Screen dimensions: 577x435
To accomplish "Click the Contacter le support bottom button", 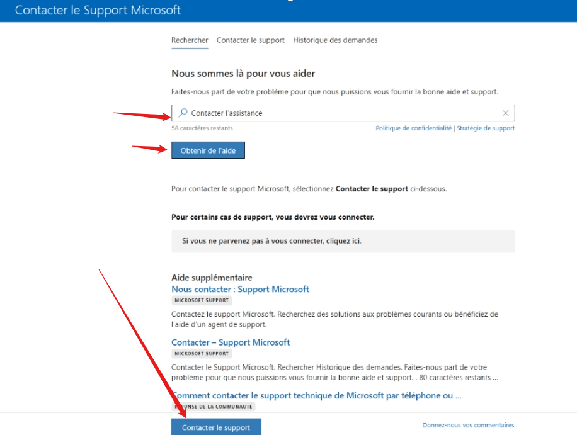I will point(216,427).
